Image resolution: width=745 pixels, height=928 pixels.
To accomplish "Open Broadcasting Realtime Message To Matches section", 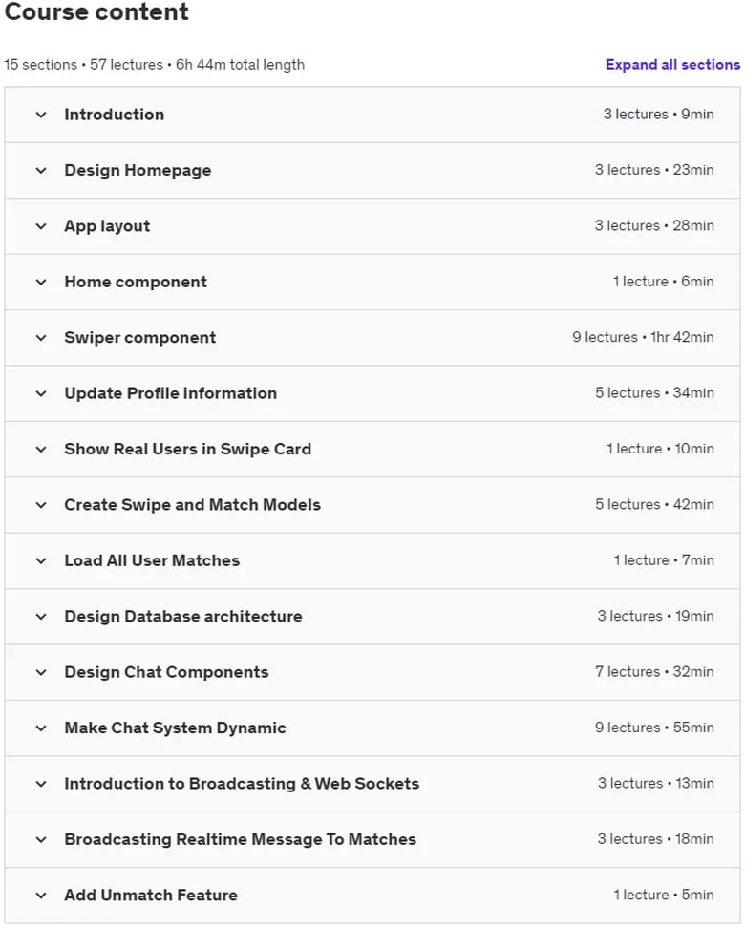I will (241, 839).
